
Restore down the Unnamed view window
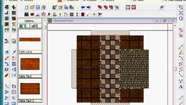(x=165, y=21)
